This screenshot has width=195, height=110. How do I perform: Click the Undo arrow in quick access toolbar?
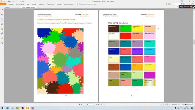click(x=16, y=1)
